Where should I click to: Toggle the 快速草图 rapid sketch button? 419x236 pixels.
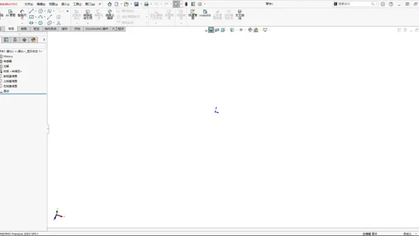(x=192, y=15)
